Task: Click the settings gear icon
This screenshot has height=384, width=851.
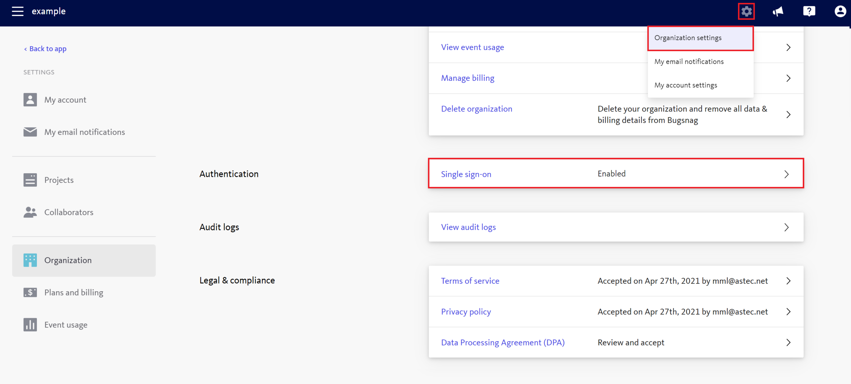Action: [x=746, y=11]
